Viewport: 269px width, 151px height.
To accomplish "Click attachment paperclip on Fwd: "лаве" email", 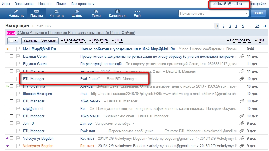I will (x=242, y=79).
